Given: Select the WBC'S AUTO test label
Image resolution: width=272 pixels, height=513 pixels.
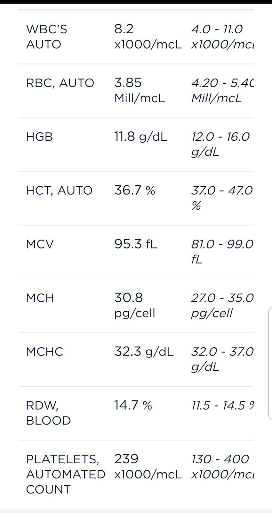Looking at the screenshot, I should tap(47, 37).
